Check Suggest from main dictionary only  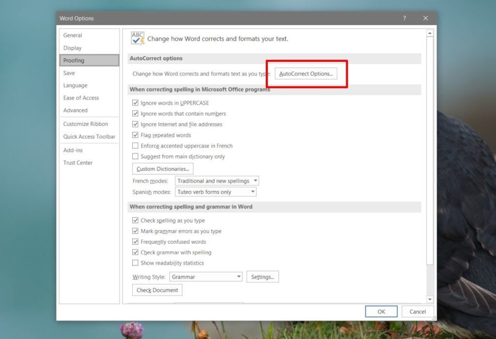(136, 156)
